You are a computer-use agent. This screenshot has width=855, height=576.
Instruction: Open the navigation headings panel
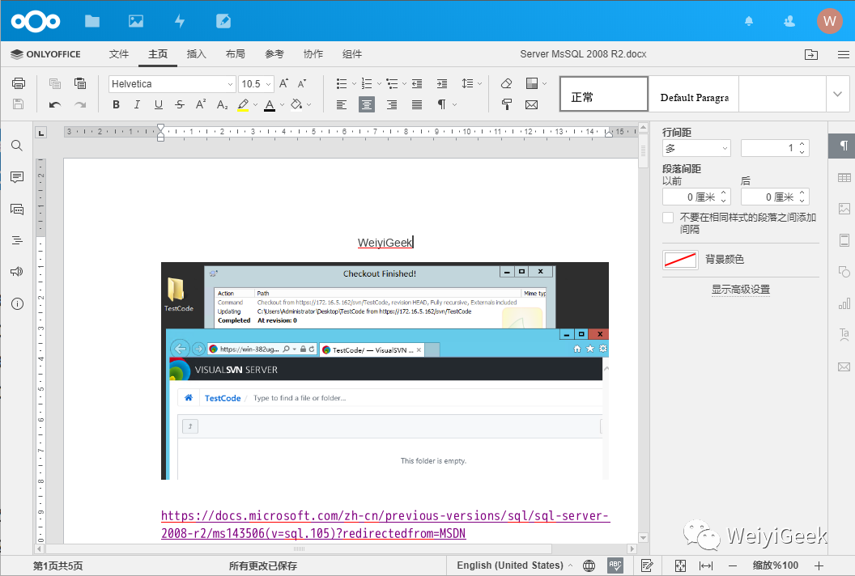tap(17, 240)
